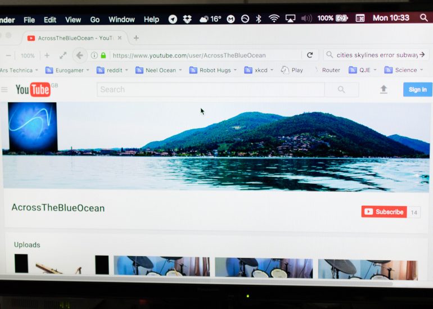
Task: Select the AcrossTheBlueOcean YouTube tab
Action: point(75,38)
